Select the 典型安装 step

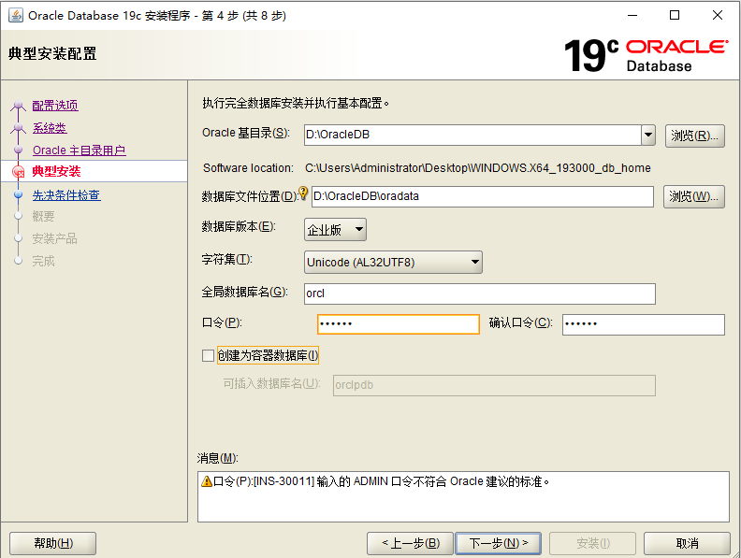tap(56, 171)
